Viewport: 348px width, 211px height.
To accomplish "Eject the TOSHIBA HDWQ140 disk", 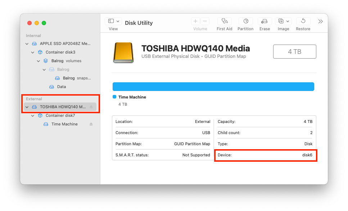I will 91,107.
